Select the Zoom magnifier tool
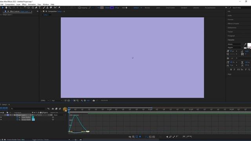 9,7
